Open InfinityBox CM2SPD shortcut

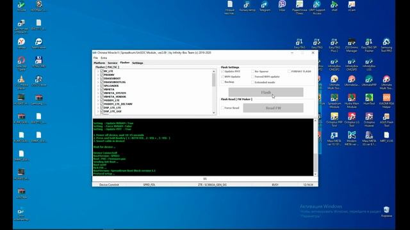click(x=352, y=65)
